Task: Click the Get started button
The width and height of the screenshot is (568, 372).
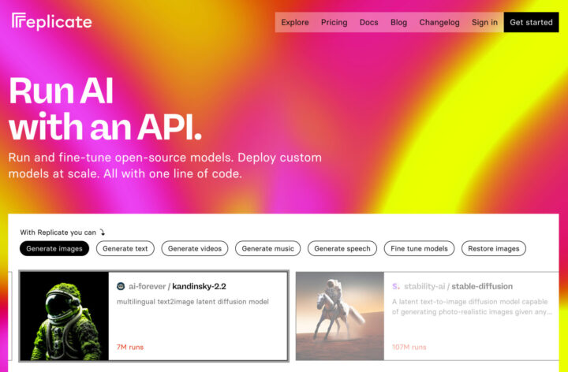Action: click(x=531, y=22)
